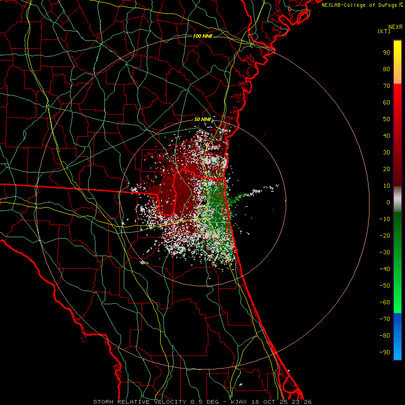Click the "100 NMI" range ring label
This screenshot has height=405, width=405.
click(x=202, y=36)
